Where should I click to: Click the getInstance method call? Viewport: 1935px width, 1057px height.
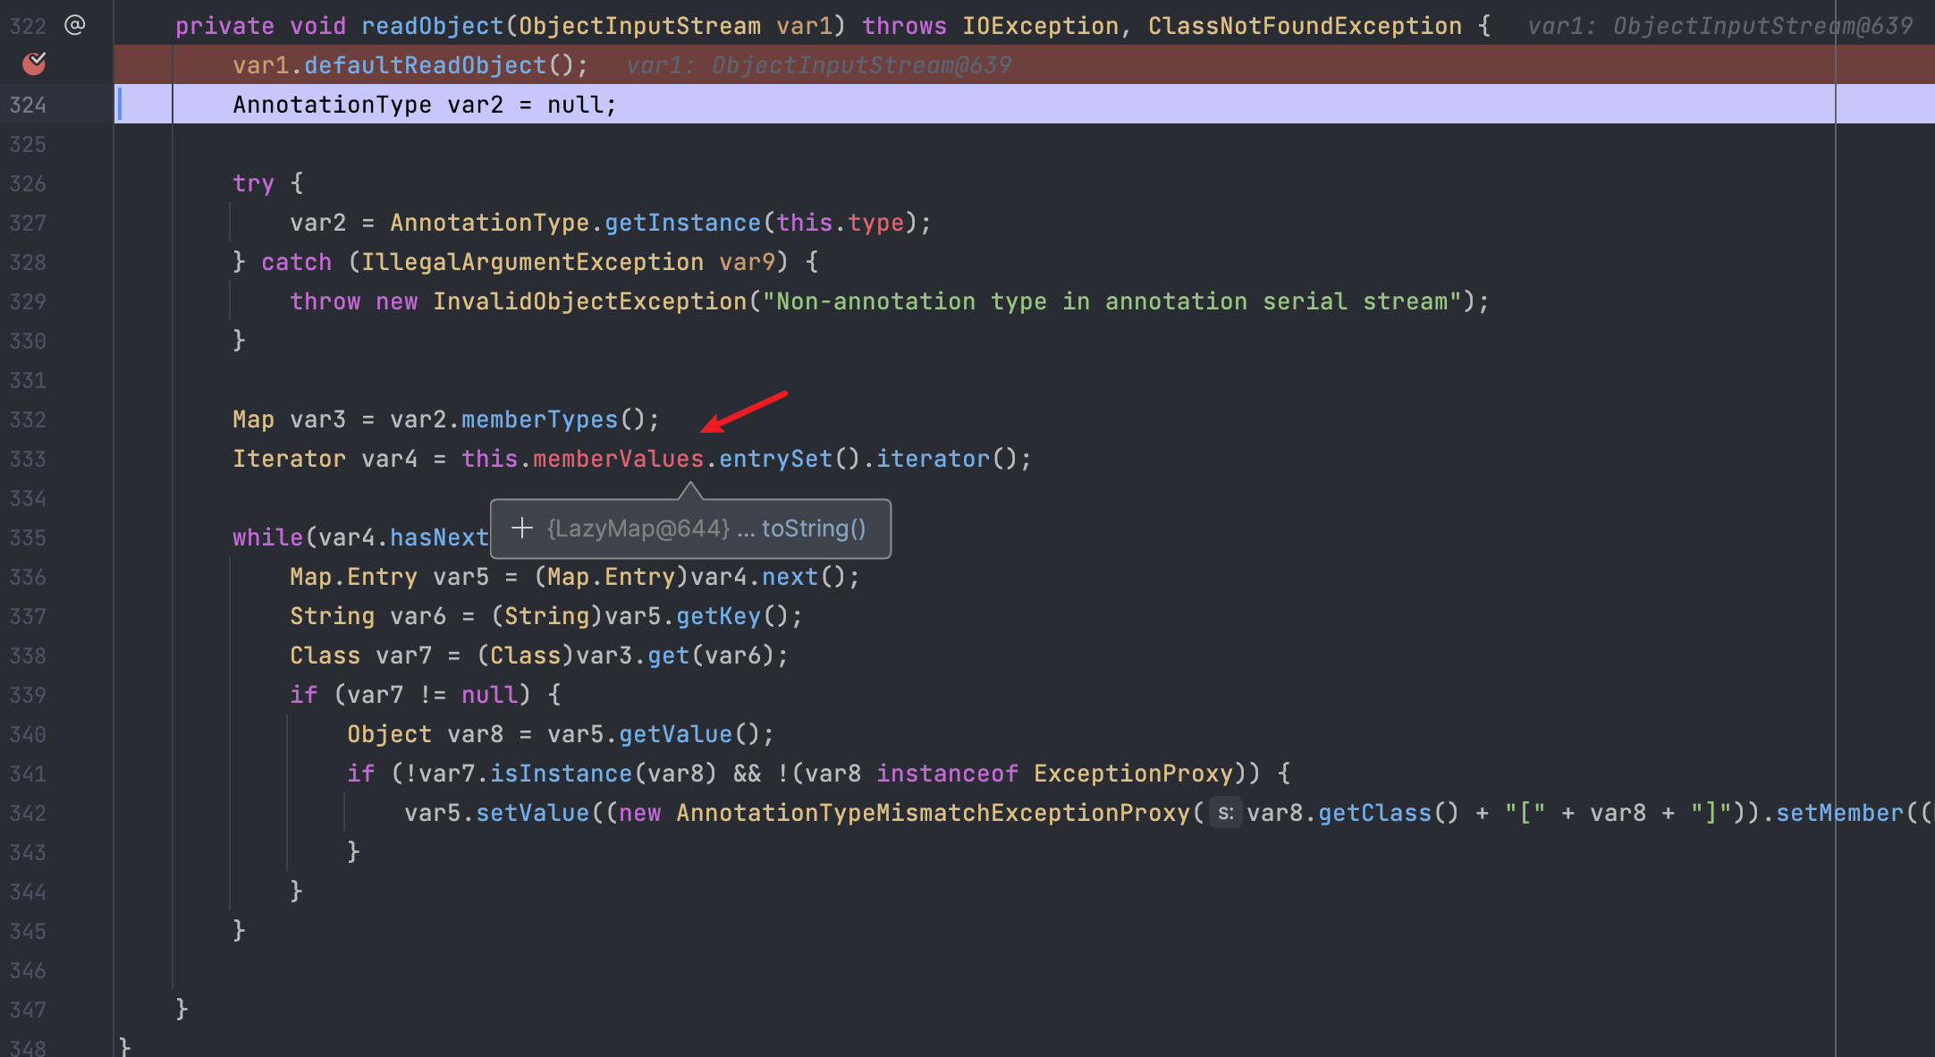pos(683,223)
